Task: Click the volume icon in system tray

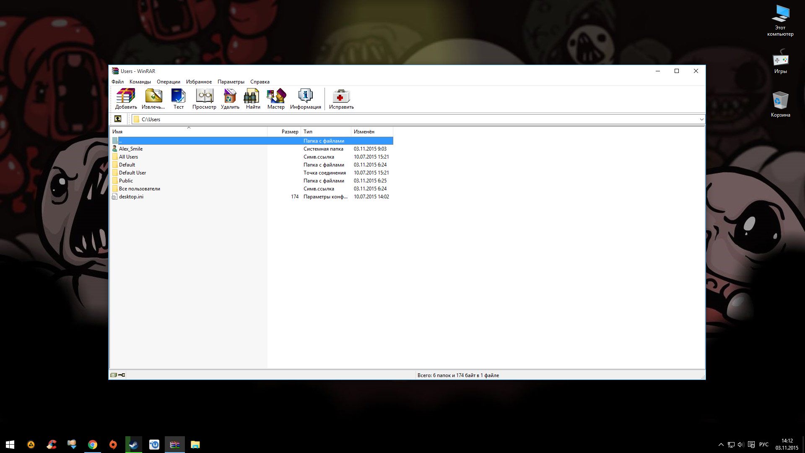Action: click(x=741, y=445)
